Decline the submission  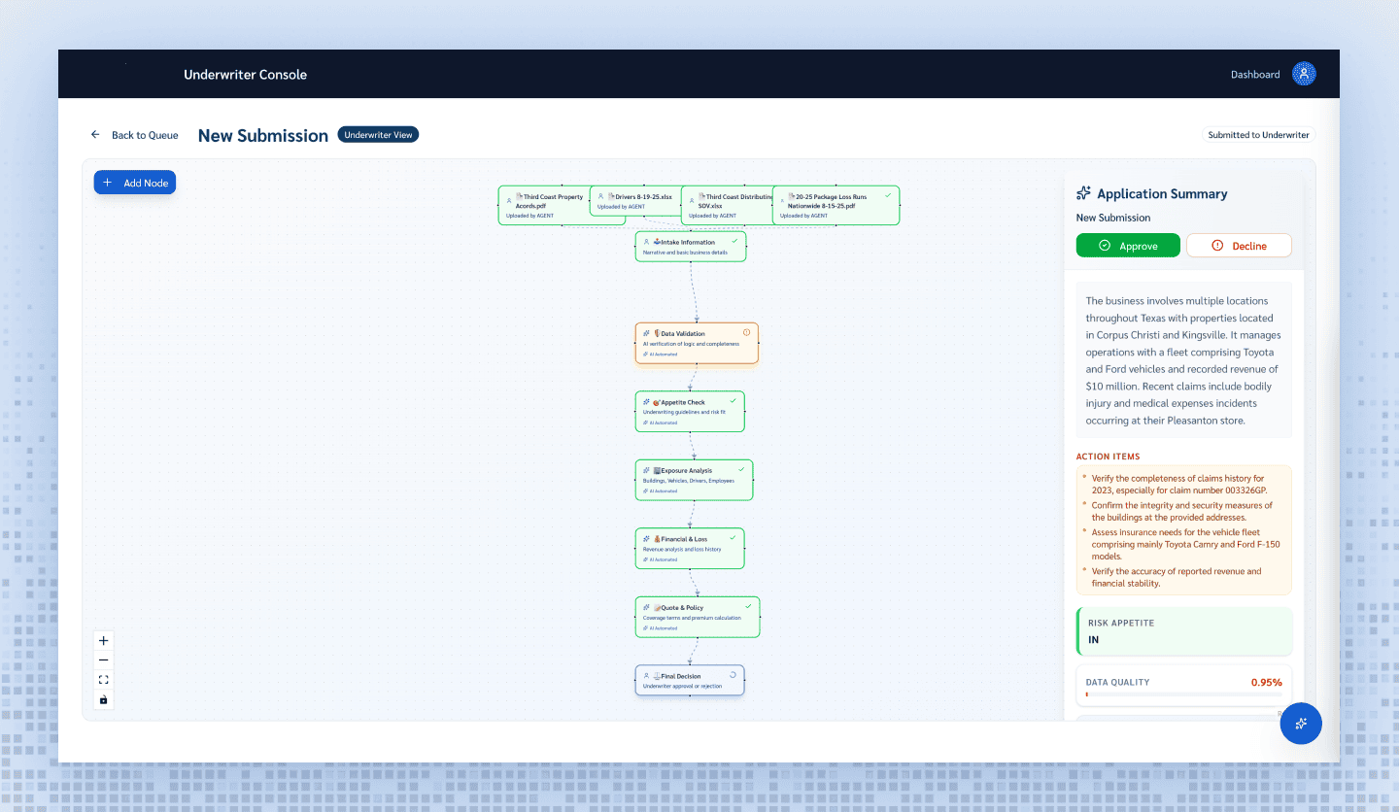click(1239, 246)
